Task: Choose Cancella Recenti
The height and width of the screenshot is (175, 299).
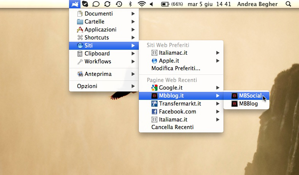Action: pyautogui.click(x=181, y=127)
